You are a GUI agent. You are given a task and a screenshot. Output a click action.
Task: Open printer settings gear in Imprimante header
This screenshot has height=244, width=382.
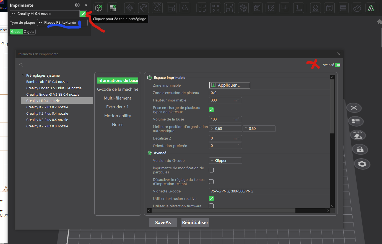pos(77,5)
